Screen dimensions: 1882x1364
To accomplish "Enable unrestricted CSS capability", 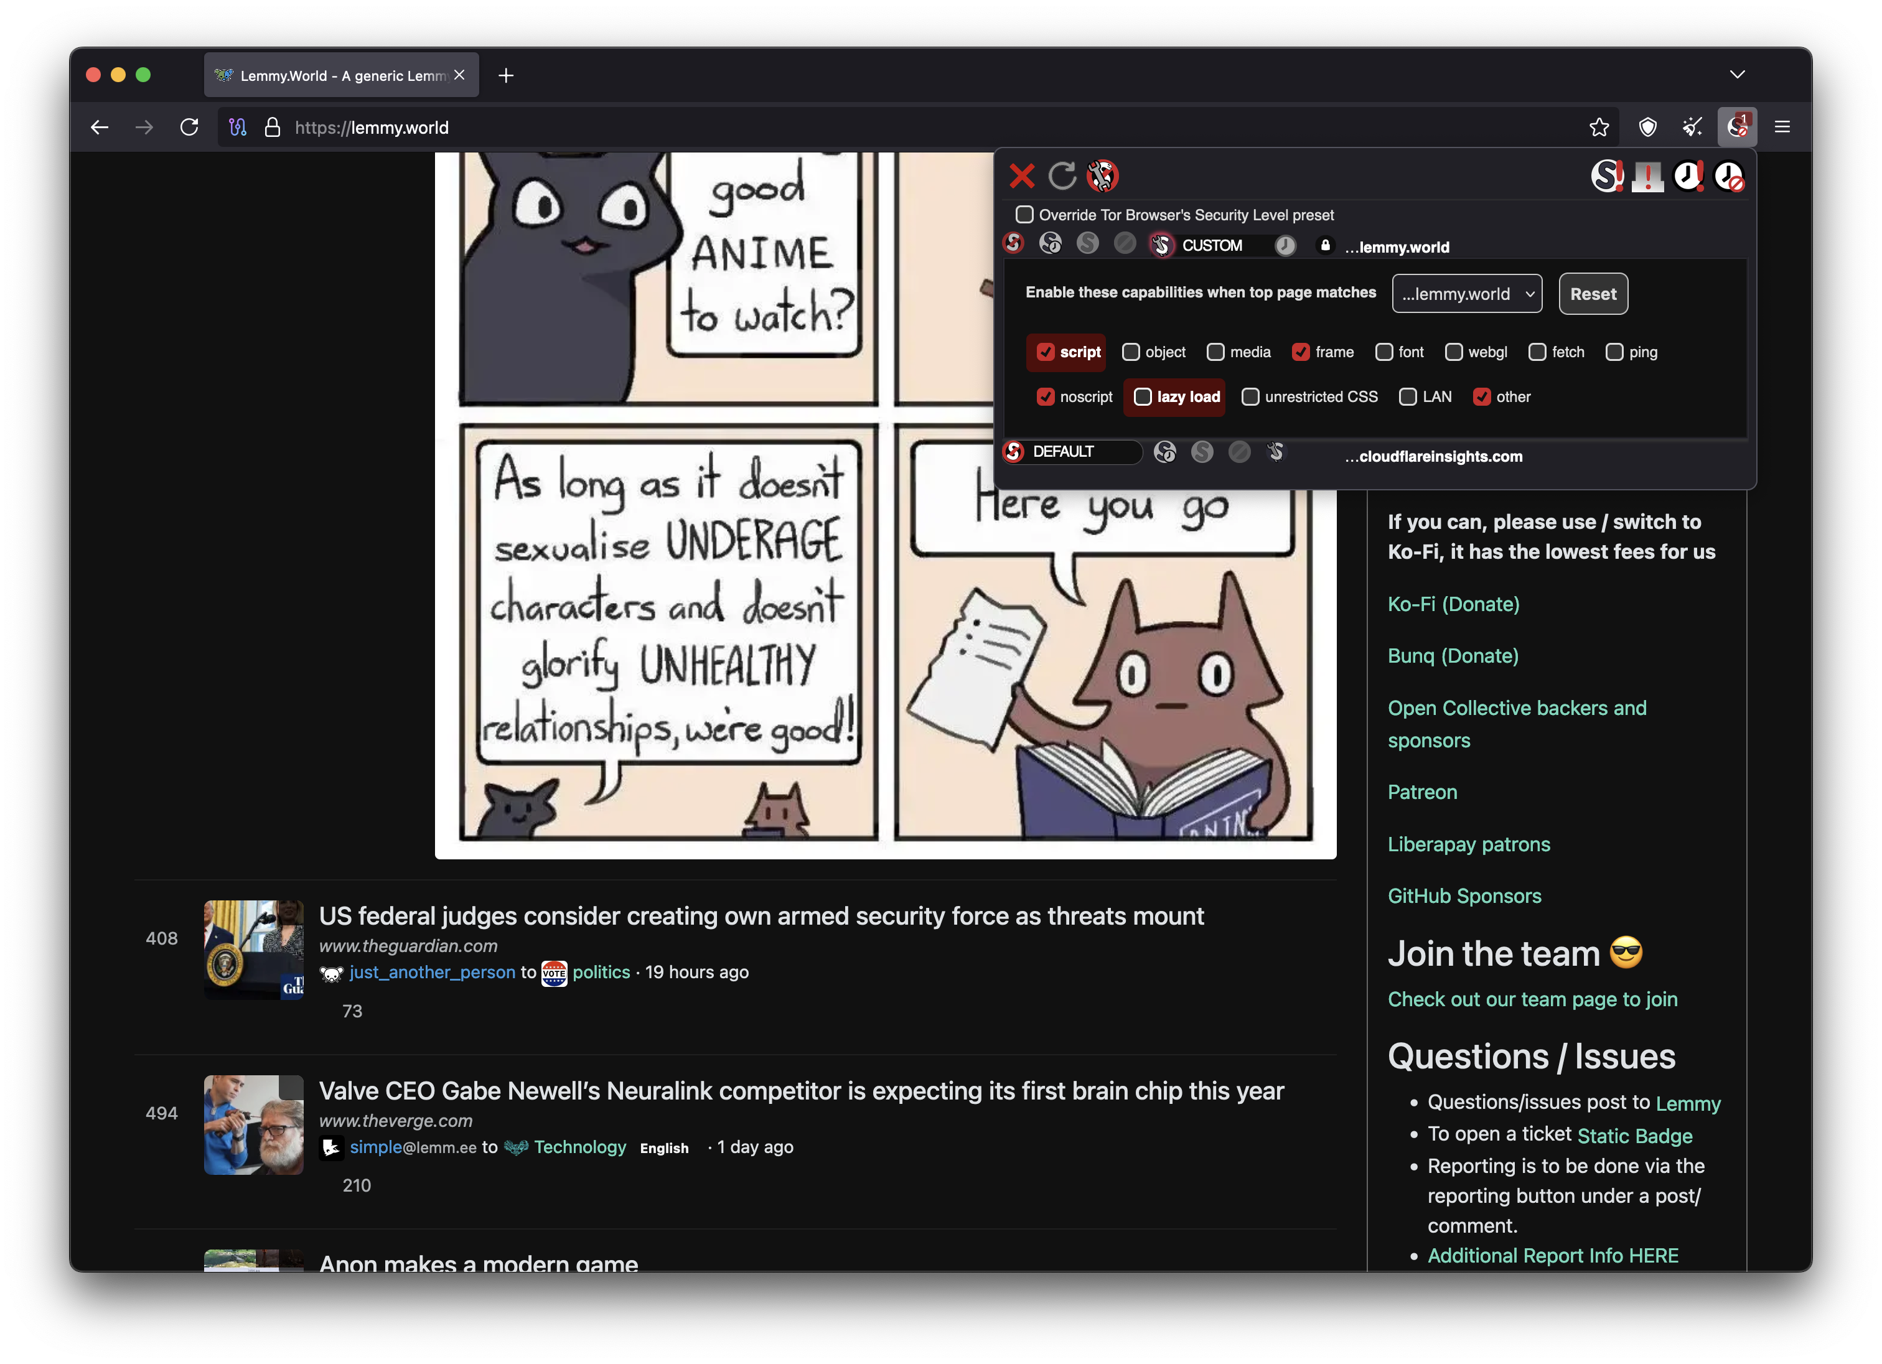I will [x=1250, y=396].
